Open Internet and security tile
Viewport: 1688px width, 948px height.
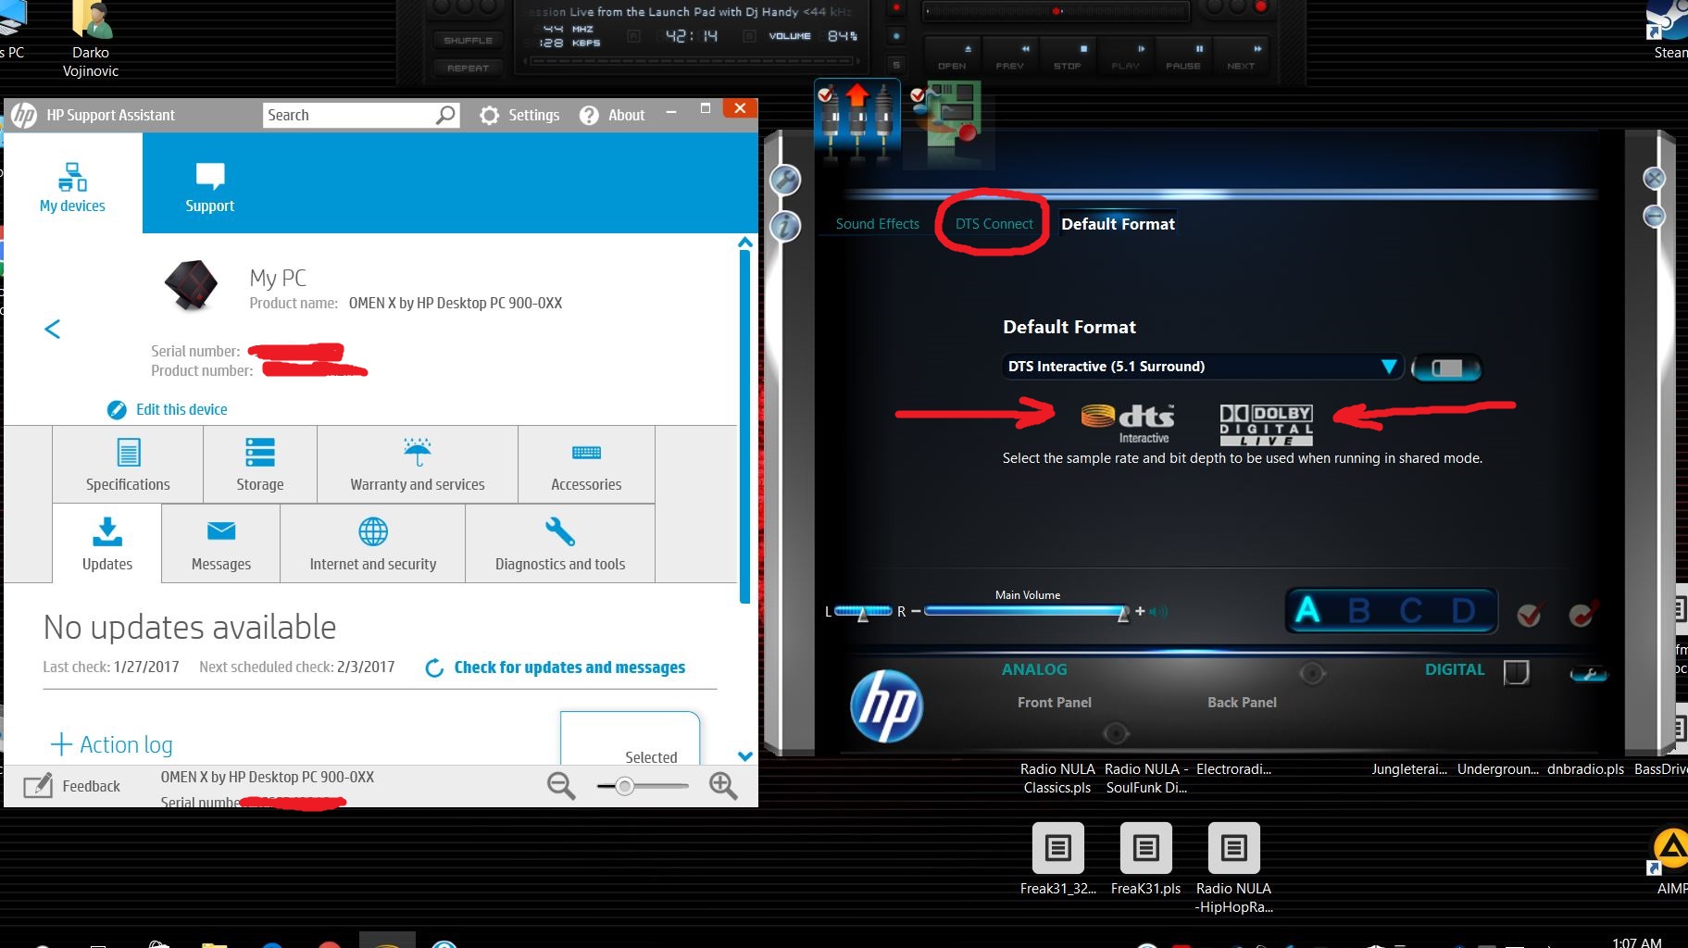(x=372, y=544)
